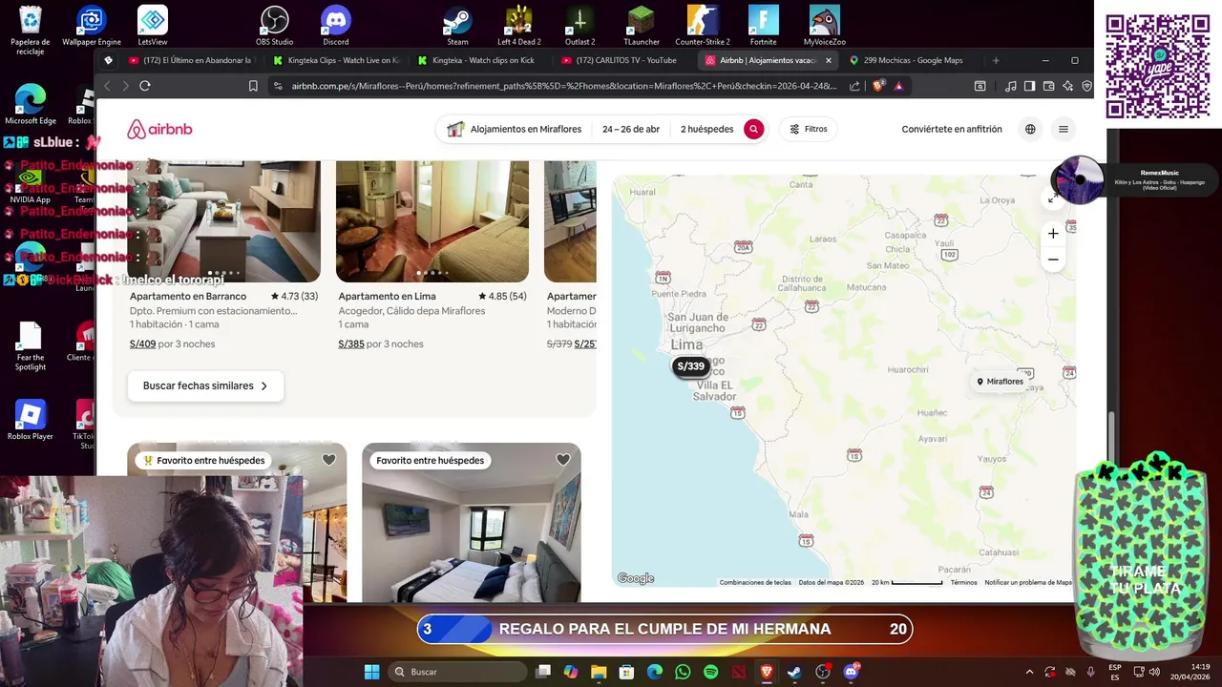
Task: Click the Google logo on the map
Action: pos(636,578)
